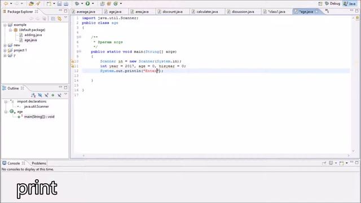Toggle Hide Local Types in Outline
Image resolution: width=361 pixels, height=203 pixels.
(x=59, y=95)
